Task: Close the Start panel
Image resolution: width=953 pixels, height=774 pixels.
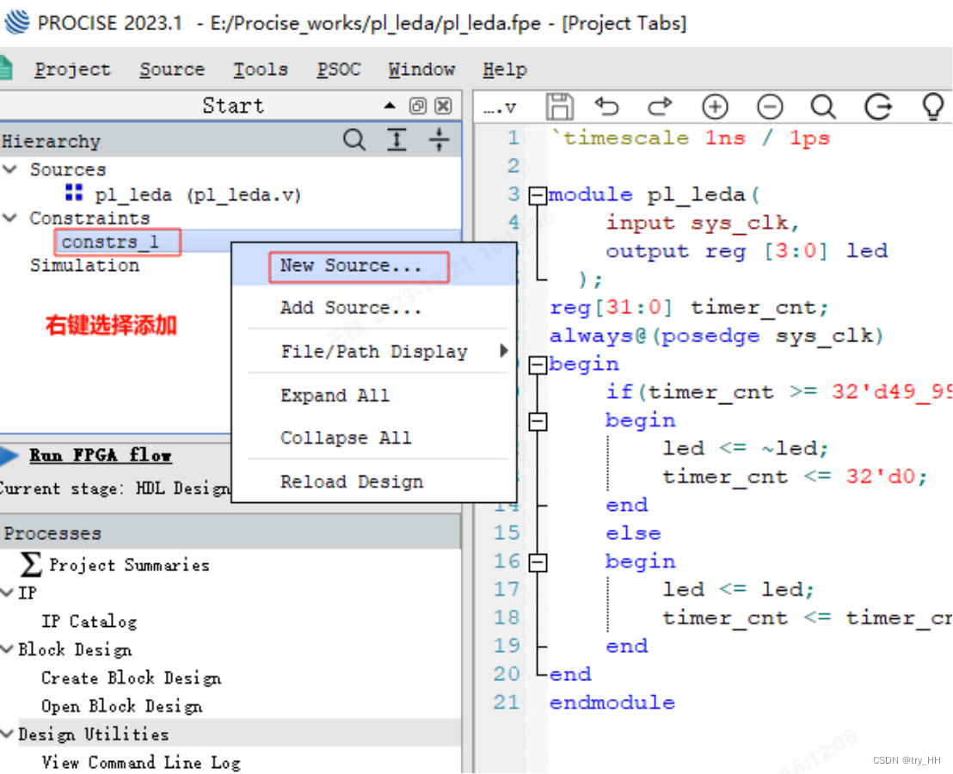Action: click(x=444, y=106)
